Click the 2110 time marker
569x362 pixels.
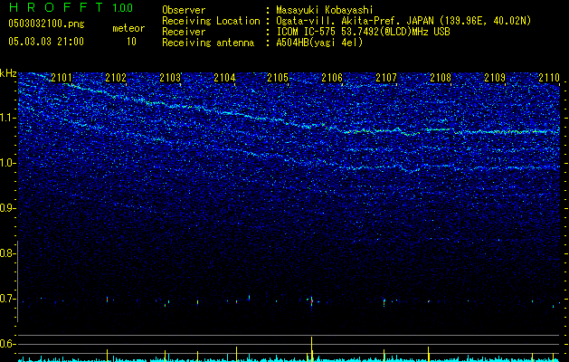point(549,79)
